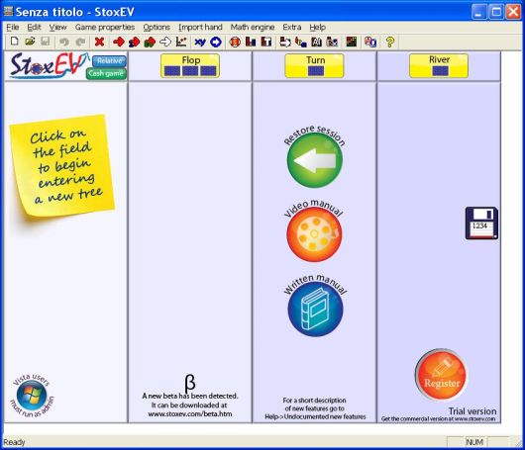The width and height of the screenshot is (525, 450).
Task: Click the yellow question mark help icon
Action: tap(389, 42)
